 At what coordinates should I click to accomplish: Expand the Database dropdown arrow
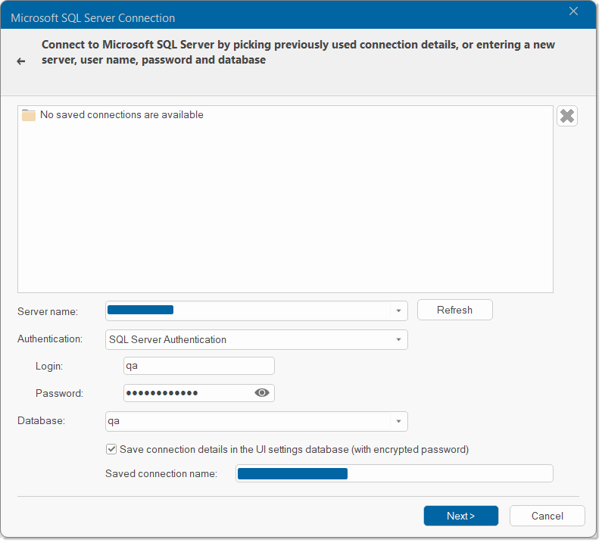click(x=400, y=423)
